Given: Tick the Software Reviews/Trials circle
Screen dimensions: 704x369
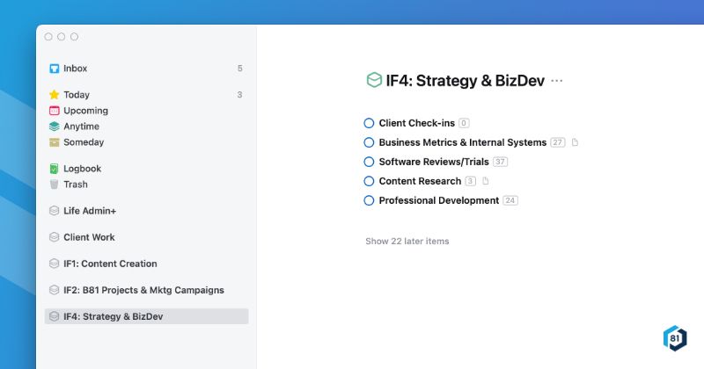Looking at the screenshot, I should coord(370,162).
